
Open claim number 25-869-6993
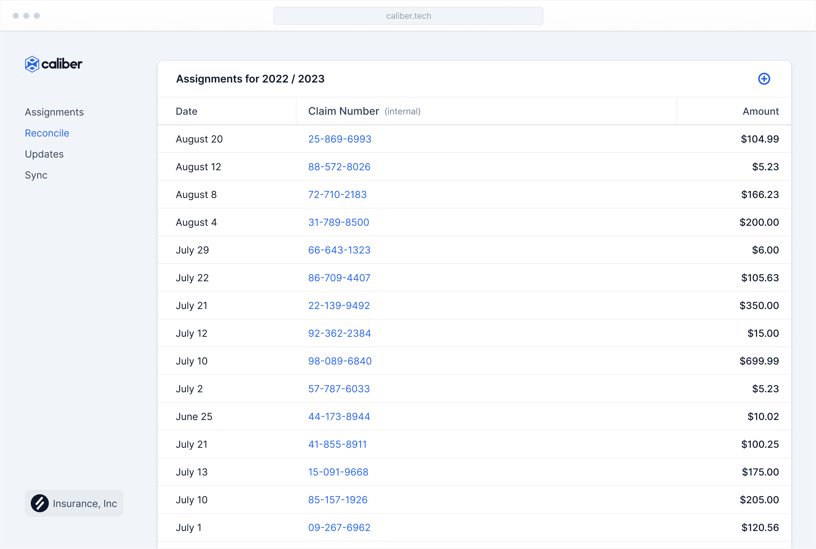pos(340,139)
